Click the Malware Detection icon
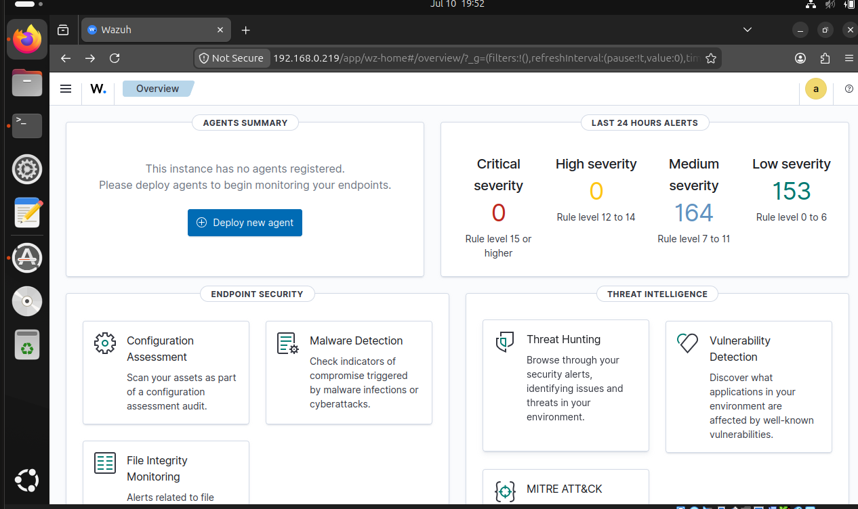 click(288, 343)
